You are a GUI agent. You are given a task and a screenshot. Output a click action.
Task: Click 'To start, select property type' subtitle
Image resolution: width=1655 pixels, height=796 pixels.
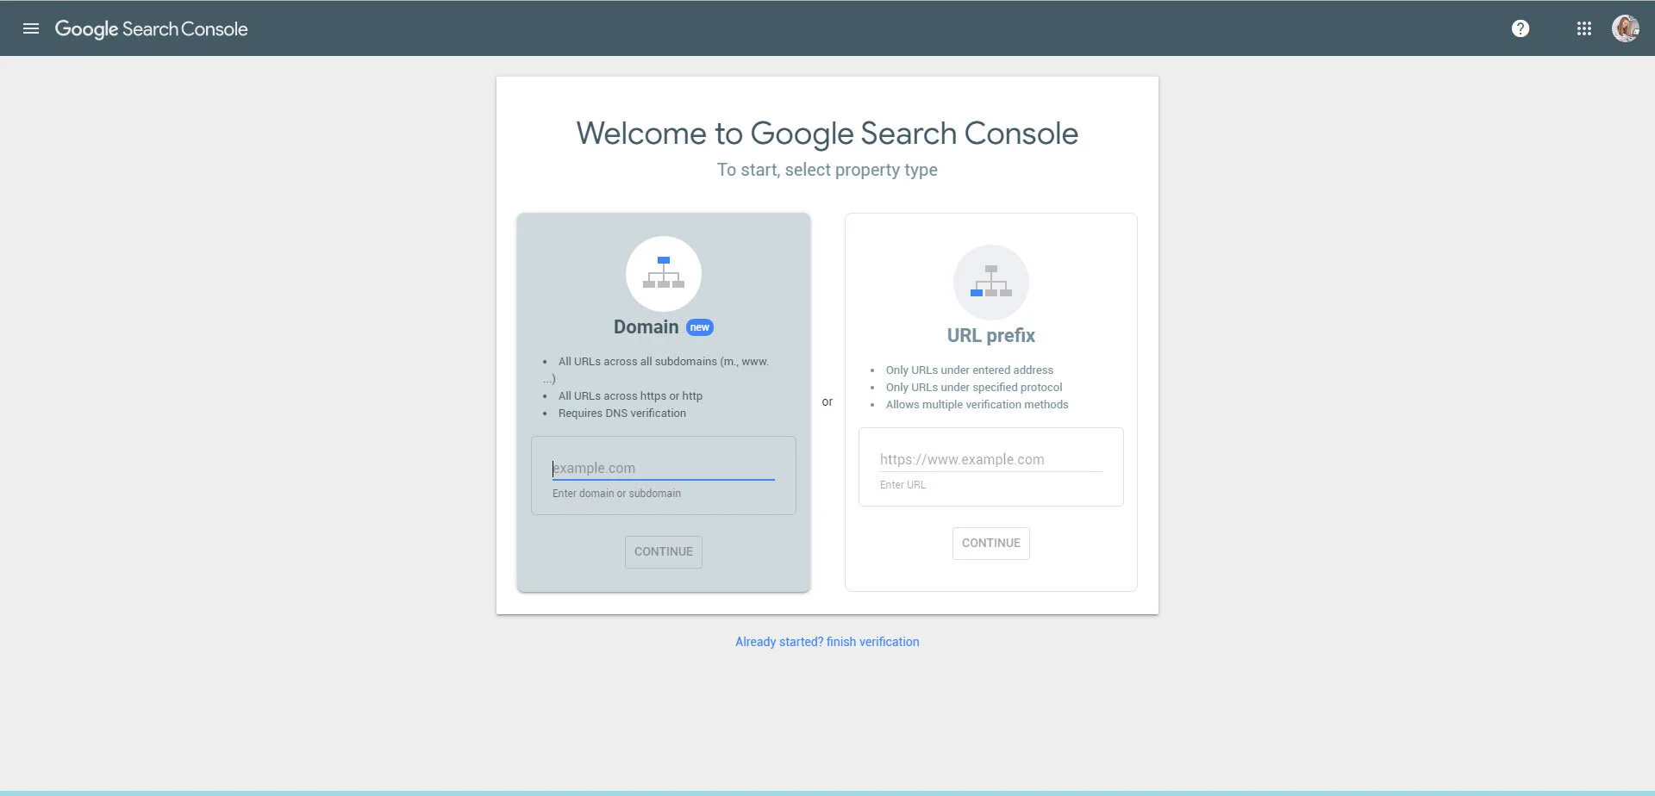tap(827, 170)
